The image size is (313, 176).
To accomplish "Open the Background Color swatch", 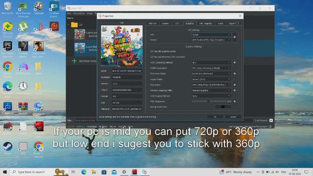I will point(223,107).
